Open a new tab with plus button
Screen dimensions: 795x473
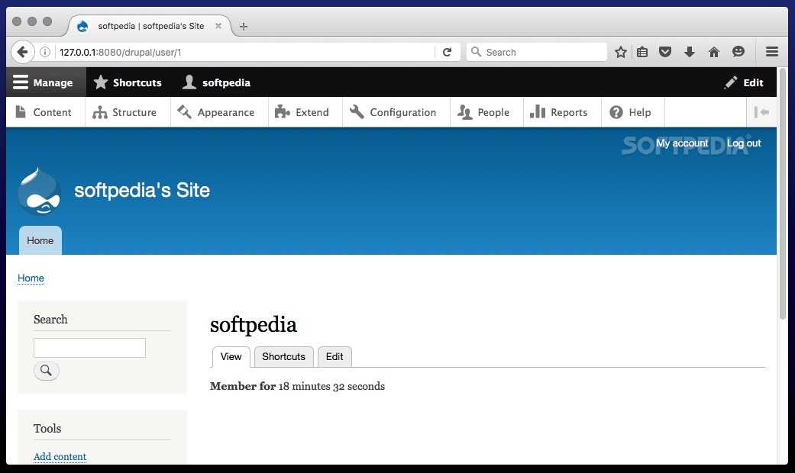[244, 27]
